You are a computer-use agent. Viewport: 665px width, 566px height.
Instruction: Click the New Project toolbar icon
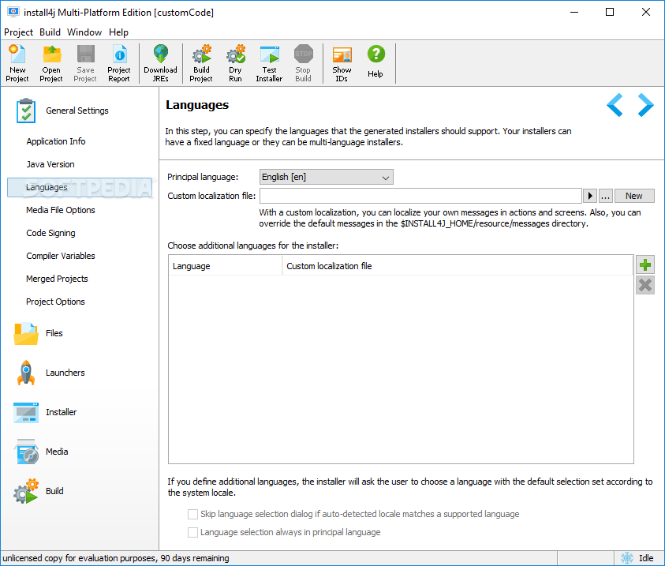[17, 63]
